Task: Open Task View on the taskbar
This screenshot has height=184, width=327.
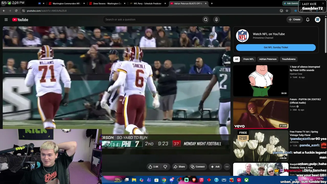Action: coord(126,180)
